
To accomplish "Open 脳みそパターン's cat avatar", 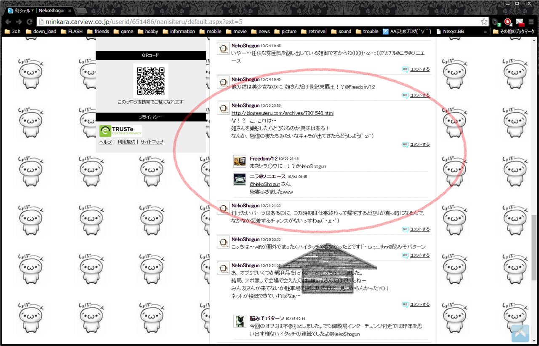I will (240, 321).
